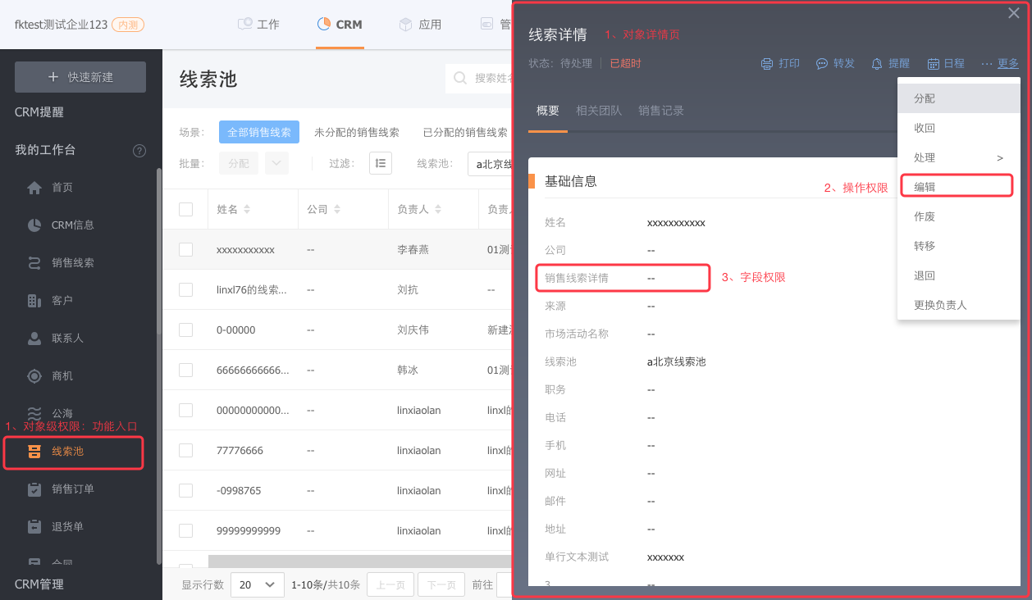
Task: Click the 快速新建 button
Action: (80, 77)
